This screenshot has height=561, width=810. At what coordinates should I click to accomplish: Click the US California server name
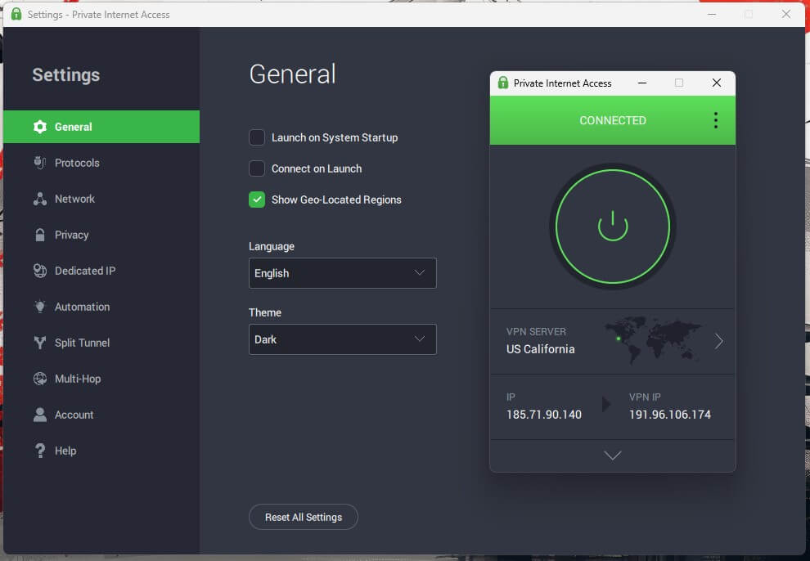[x=540, y=349]
